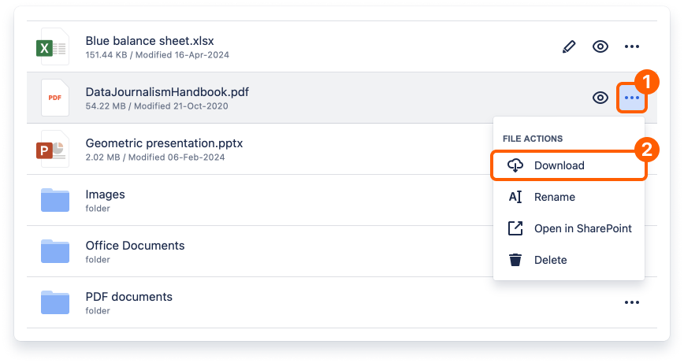This screenshot has width=684, height=363.
Task: Open the Geometric presentation.pptx file name
Action: click(x=164, y=143)
